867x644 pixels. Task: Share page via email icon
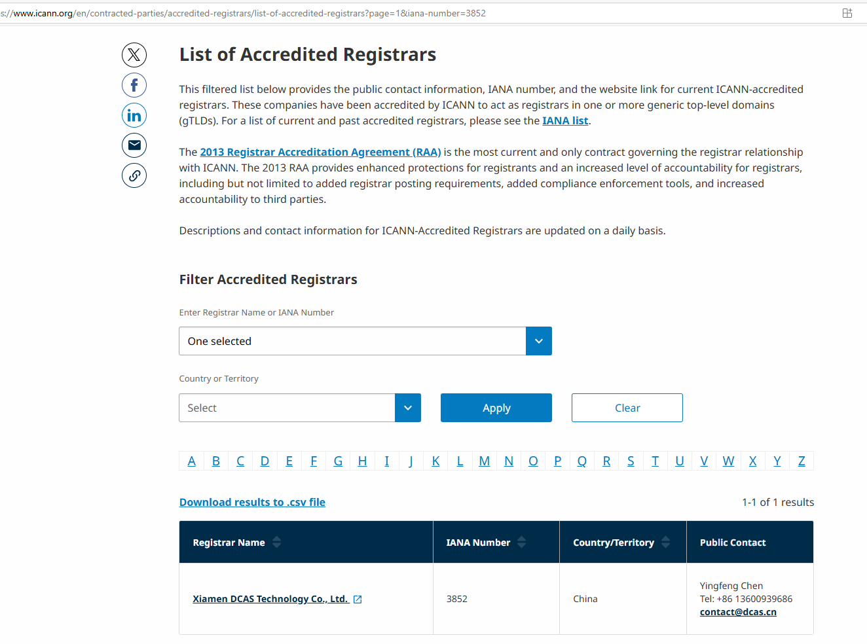click(134, 145)
